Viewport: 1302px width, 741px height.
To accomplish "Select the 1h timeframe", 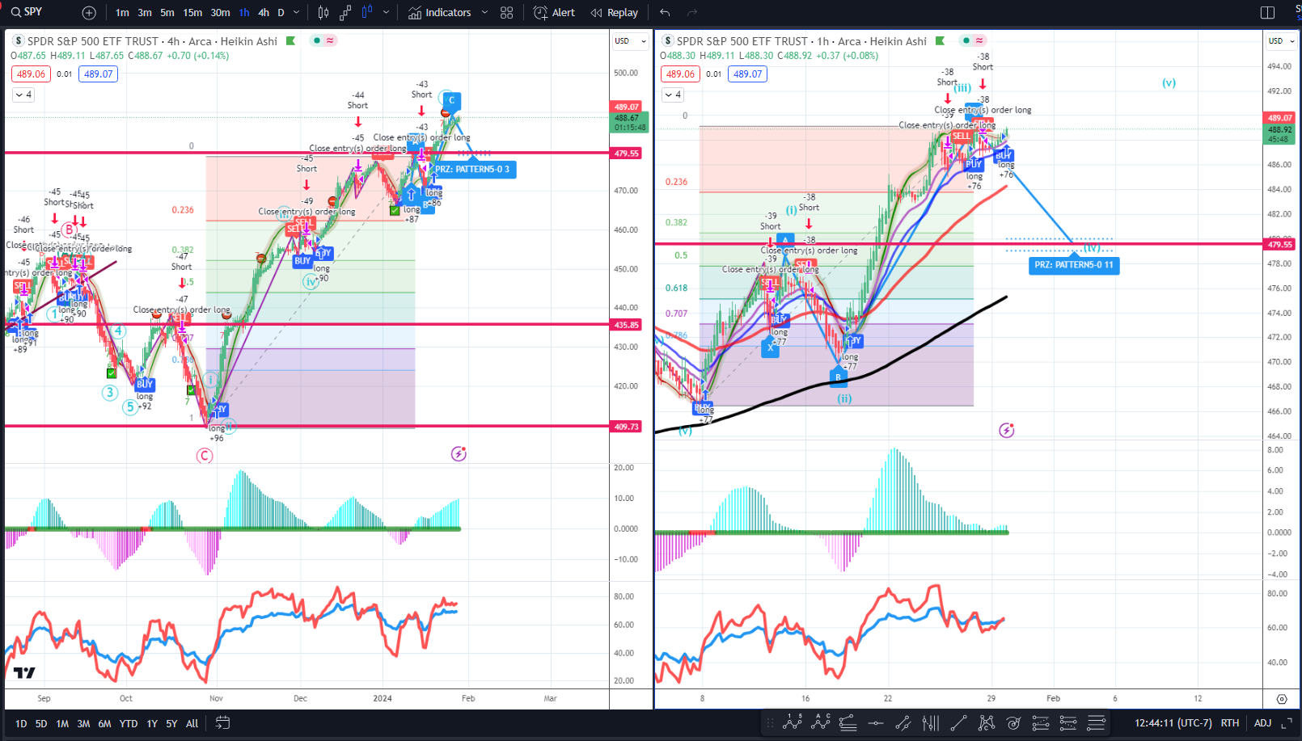I will (x=244, y=12).
